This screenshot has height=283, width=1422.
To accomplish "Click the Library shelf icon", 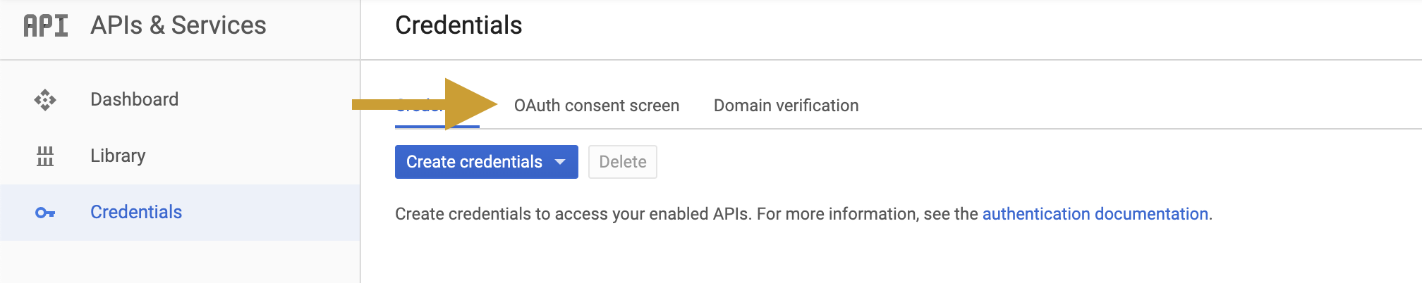I will (45, 156).
